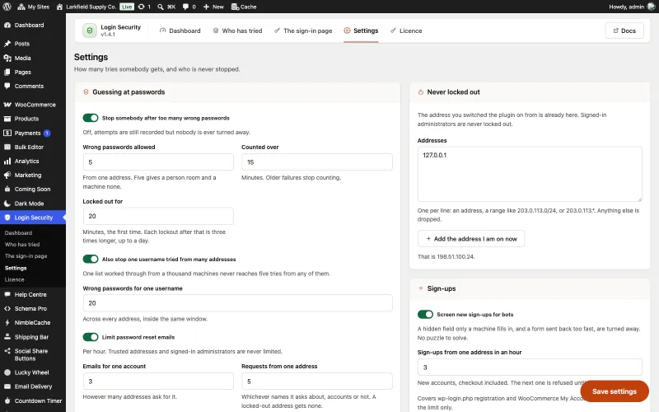The image size is (659, 412).
Task: Click the Addresses textarea
Action: pyautogui.click(x=530, y=174)
